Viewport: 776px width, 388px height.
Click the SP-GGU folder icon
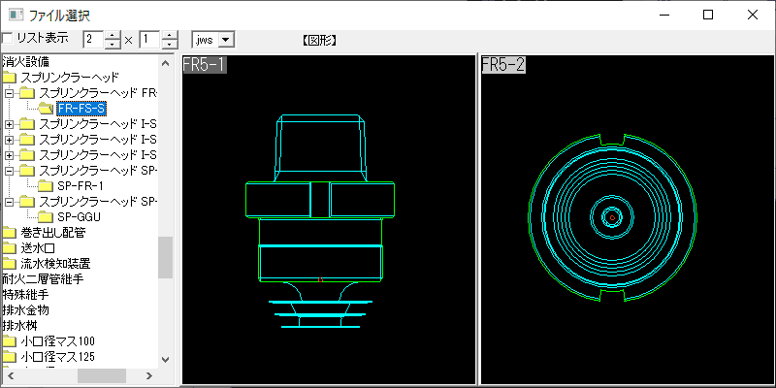[46, 216]
